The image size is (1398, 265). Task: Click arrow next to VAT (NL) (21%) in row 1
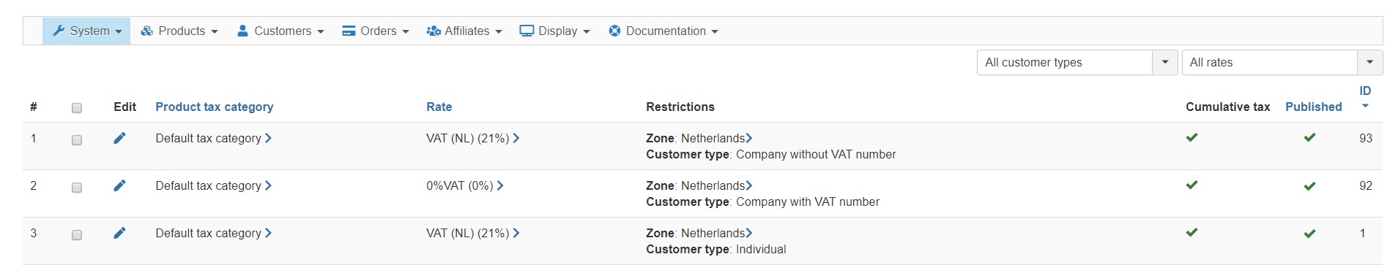516,138
